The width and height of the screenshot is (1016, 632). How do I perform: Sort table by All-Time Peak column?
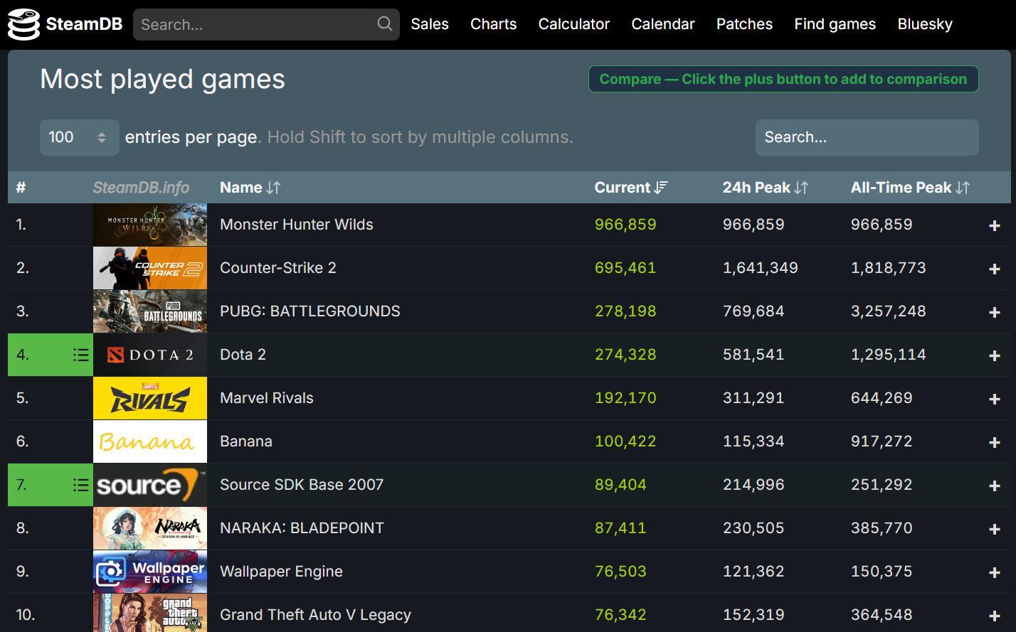[x=910, y=188]
